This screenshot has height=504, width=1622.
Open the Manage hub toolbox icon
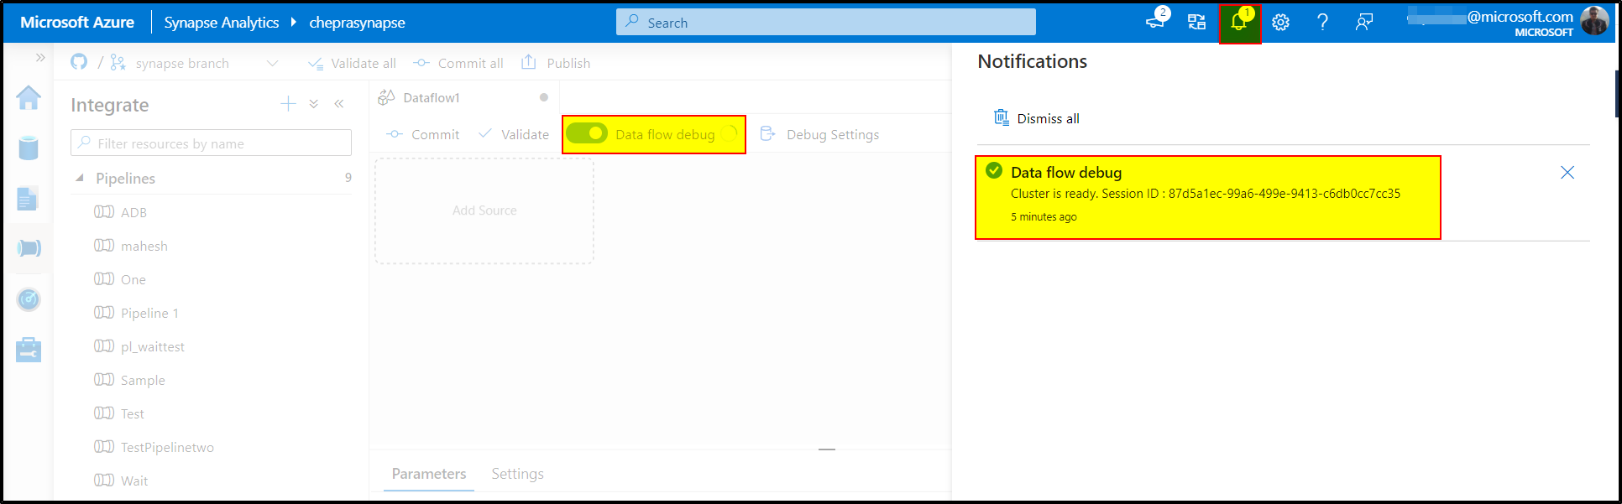click(x=29, y=350)
